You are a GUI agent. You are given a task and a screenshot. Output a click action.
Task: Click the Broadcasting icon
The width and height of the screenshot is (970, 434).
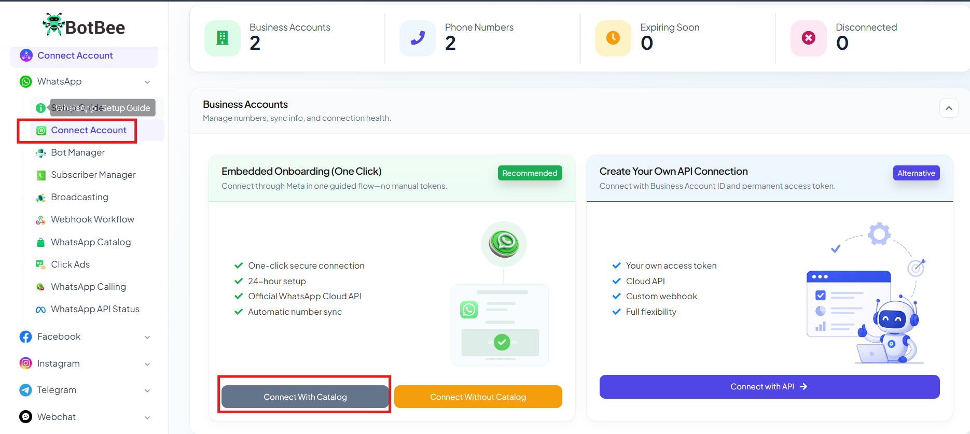[40, 198]
